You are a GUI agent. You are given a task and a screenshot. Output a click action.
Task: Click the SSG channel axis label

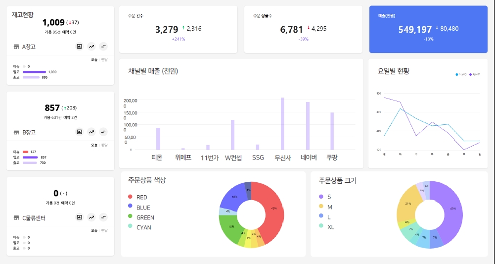click(258, 158)
